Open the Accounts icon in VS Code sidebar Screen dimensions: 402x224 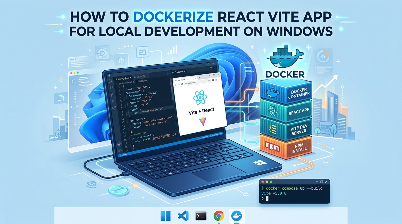[119, 144]
